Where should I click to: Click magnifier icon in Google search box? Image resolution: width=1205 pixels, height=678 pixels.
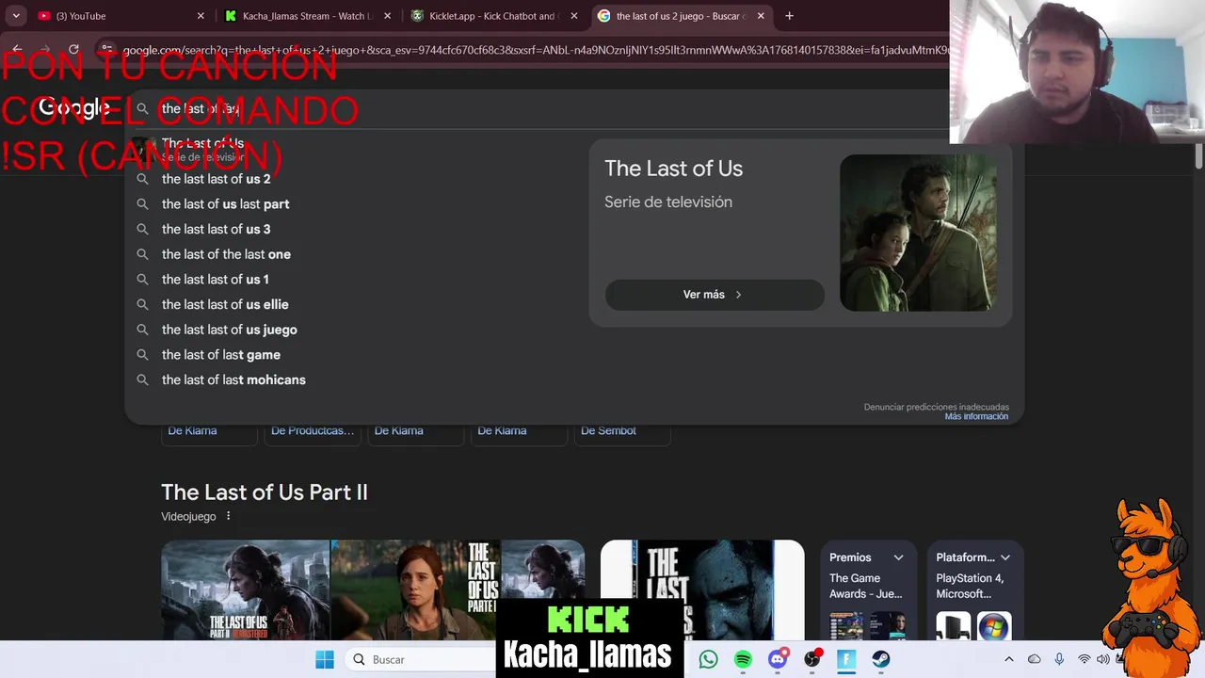tap(142, 109)
